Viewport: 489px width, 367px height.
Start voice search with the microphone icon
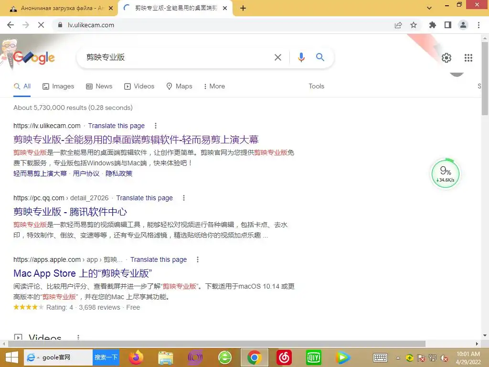point(301,57)
